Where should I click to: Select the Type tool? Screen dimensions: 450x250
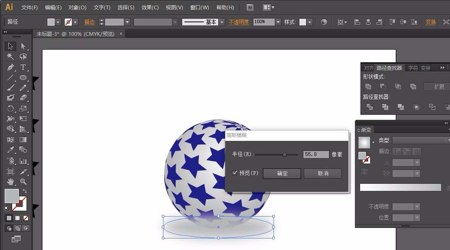click(23, 67)
